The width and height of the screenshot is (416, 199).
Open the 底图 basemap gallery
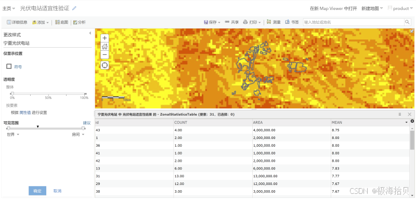[61, 22]
